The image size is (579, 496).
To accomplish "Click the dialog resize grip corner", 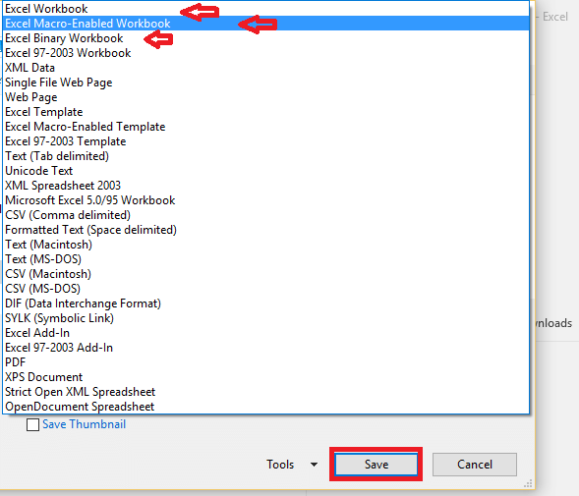I will click(529, 483).
